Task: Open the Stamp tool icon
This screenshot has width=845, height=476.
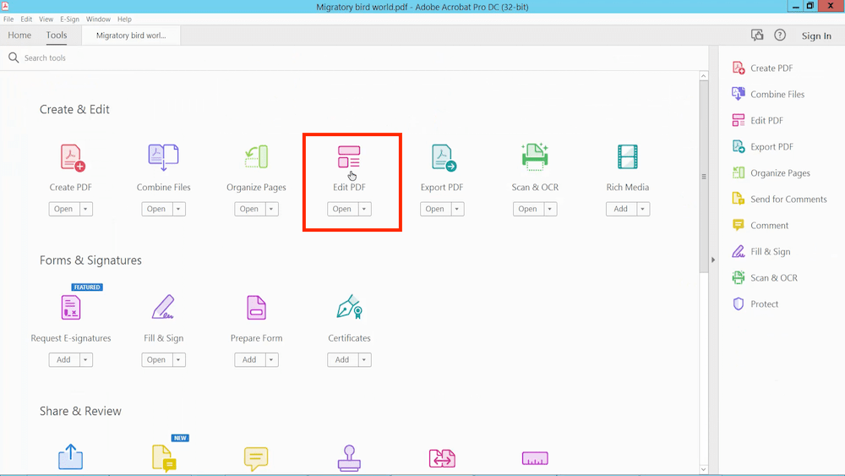Action: (349, 458)
